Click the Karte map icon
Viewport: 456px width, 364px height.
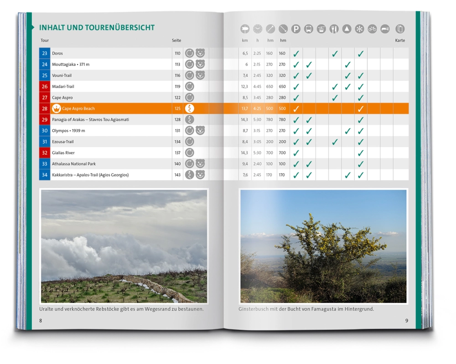tap(400, 29)
